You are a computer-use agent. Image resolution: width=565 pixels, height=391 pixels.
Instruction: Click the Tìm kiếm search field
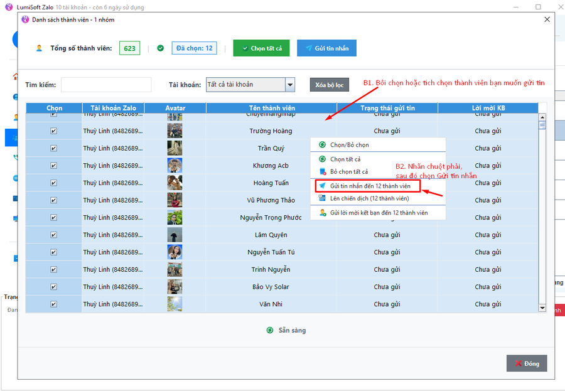click(x=105, y=85)
